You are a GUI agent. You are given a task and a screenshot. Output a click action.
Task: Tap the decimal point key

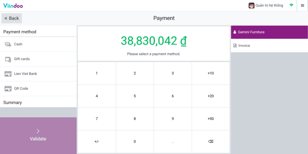pyautogui.click(x=173, y=142)
